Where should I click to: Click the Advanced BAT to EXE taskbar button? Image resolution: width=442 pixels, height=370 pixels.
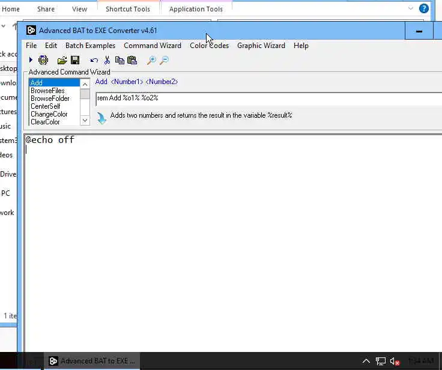pos(92,361)
